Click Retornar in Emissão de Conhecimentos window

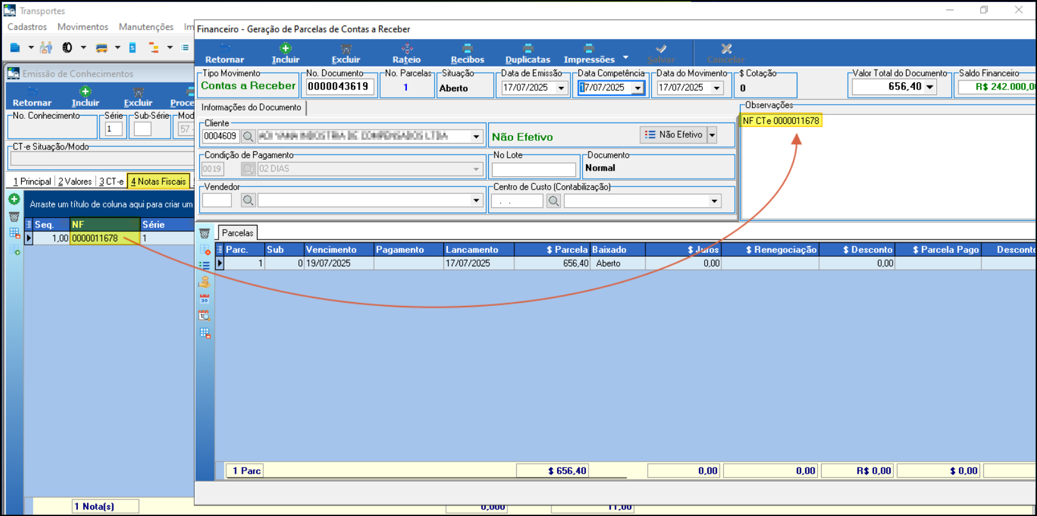(32, 97)
